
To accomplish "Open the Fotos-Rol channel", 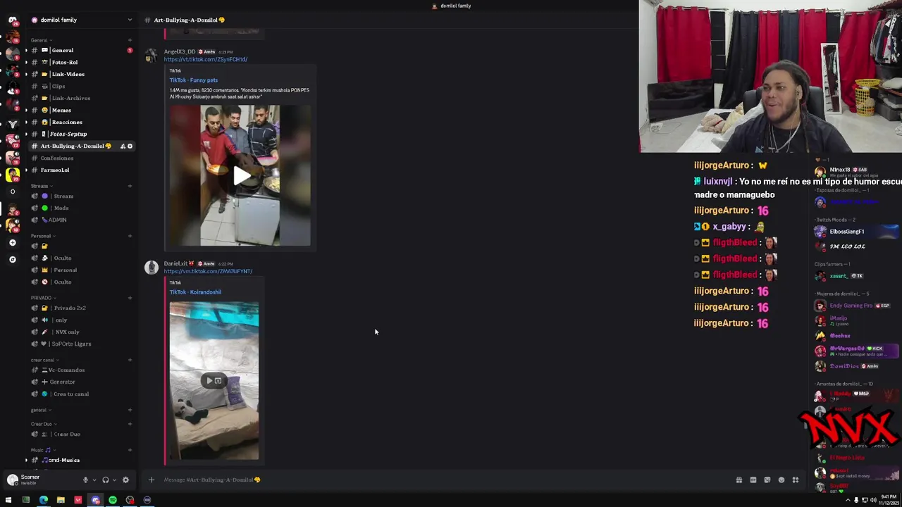I will point(80,62).
